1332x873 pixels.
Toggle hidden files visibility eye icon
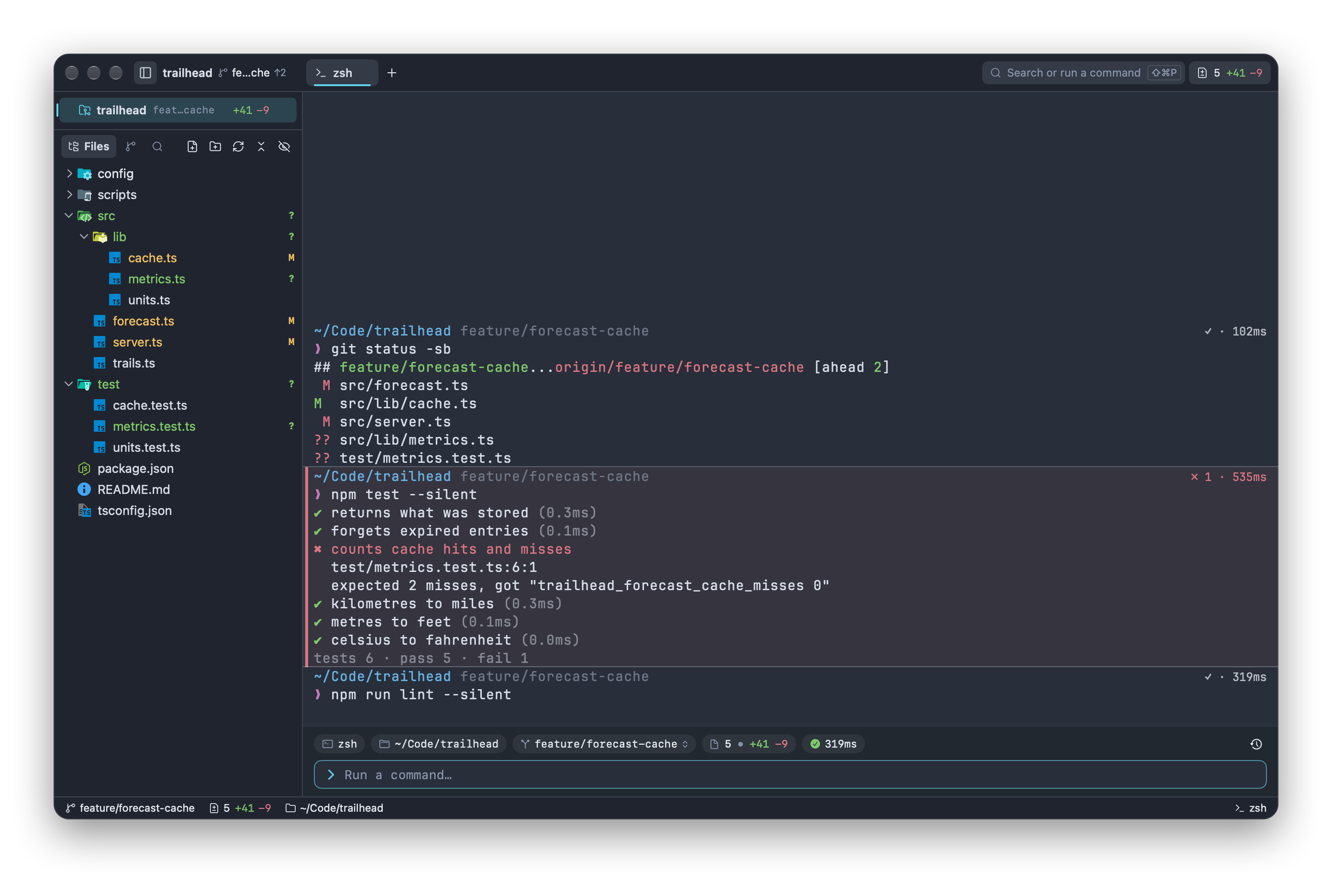pyautogui.click(x=284, y=147)
